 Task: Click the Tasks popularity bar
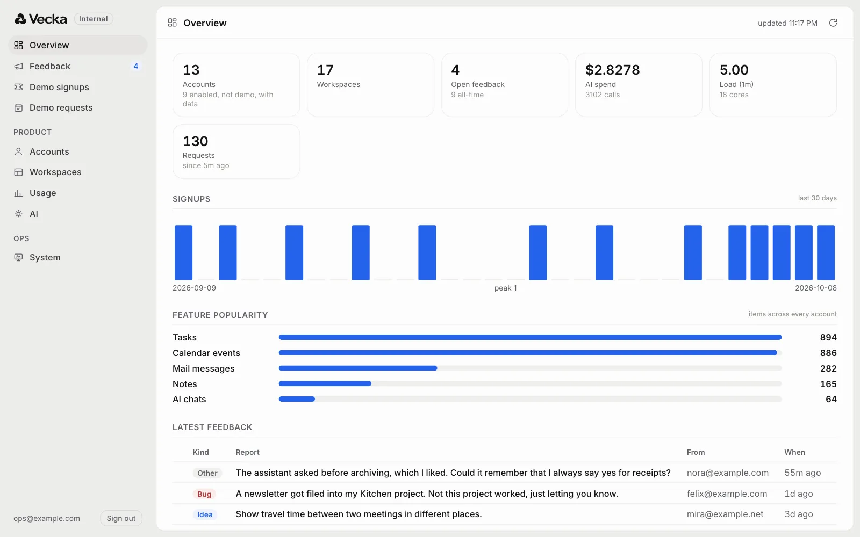point(530,337)
